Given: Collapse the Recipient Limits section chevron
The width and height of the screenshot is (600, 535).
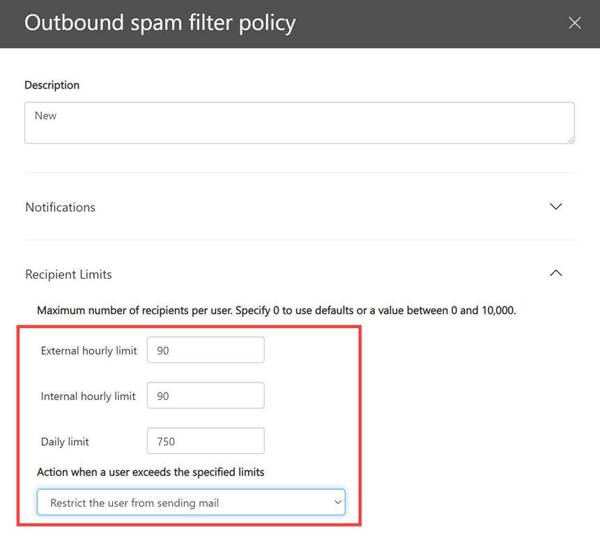Looking at the screenshot, I should click(555, 274).
